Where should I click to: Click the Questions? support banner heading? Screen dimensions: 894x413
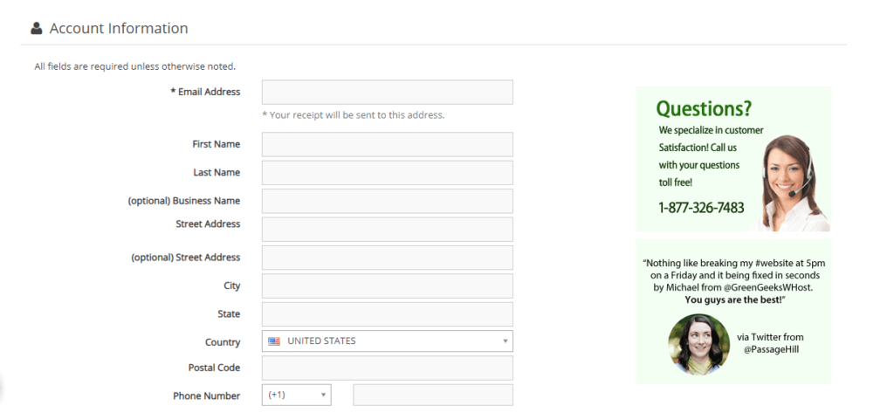[704, 109]
